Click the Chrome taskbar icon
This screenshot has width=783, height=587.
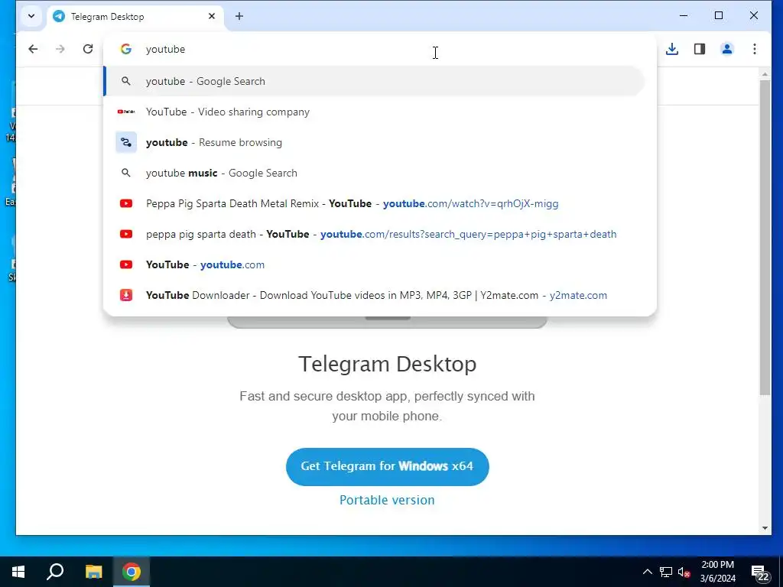[x=132, y=572]
